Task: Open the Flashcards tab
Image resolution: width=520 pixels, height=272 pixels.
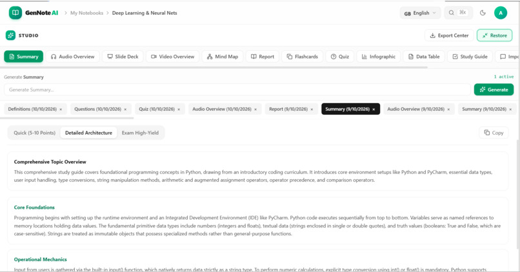Action: point(302,57)
